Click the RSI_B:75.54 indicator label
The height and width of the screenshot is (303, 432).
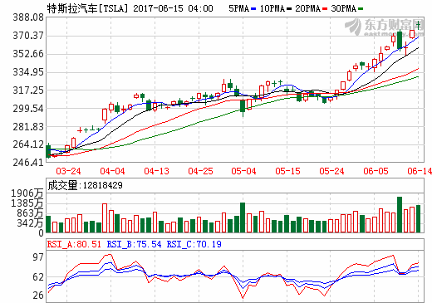[x=134, y=244]
